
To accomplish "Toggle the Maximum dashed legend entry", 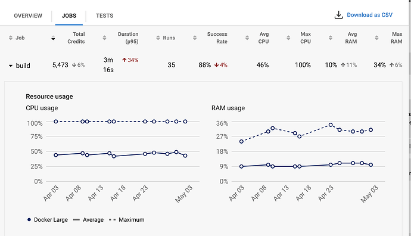I will (x=127, y=220).
